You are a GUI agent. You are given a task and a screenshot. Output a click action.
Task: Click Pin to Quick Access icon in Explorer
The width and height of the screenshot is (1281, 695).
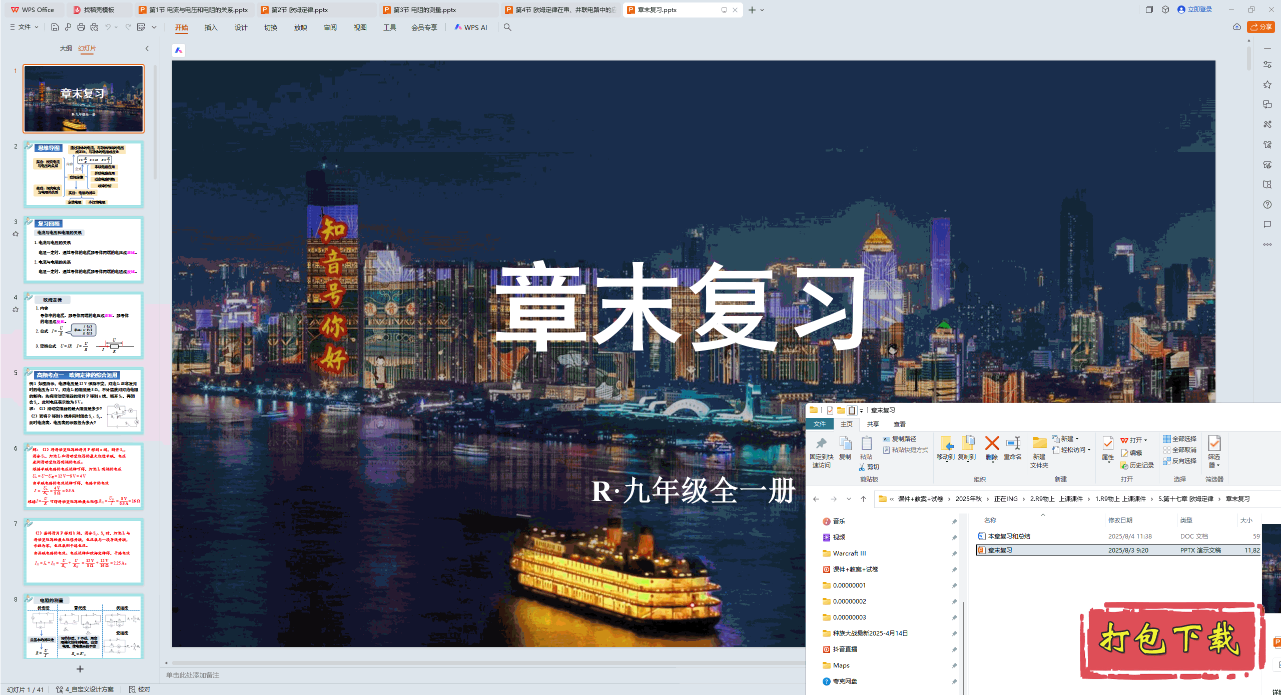tap(821, 452)
